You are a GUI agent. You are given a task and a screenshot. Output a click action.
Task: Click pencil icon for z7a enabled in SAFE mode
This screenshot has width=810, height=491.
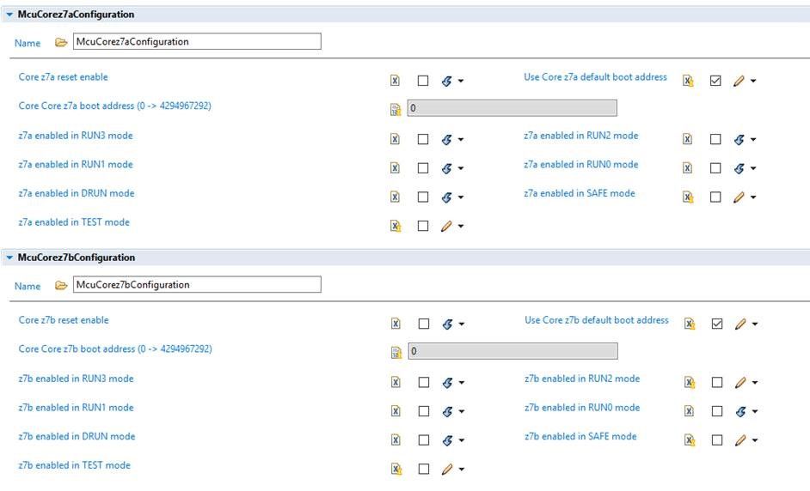pos(739,197)
